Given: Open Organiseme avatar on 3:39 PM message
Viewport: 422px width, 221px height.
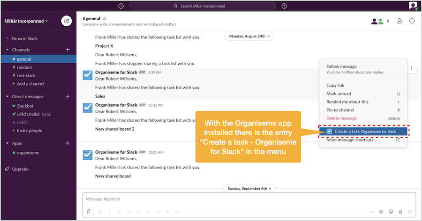Looking at the screenshot, I should pos(88,75).
